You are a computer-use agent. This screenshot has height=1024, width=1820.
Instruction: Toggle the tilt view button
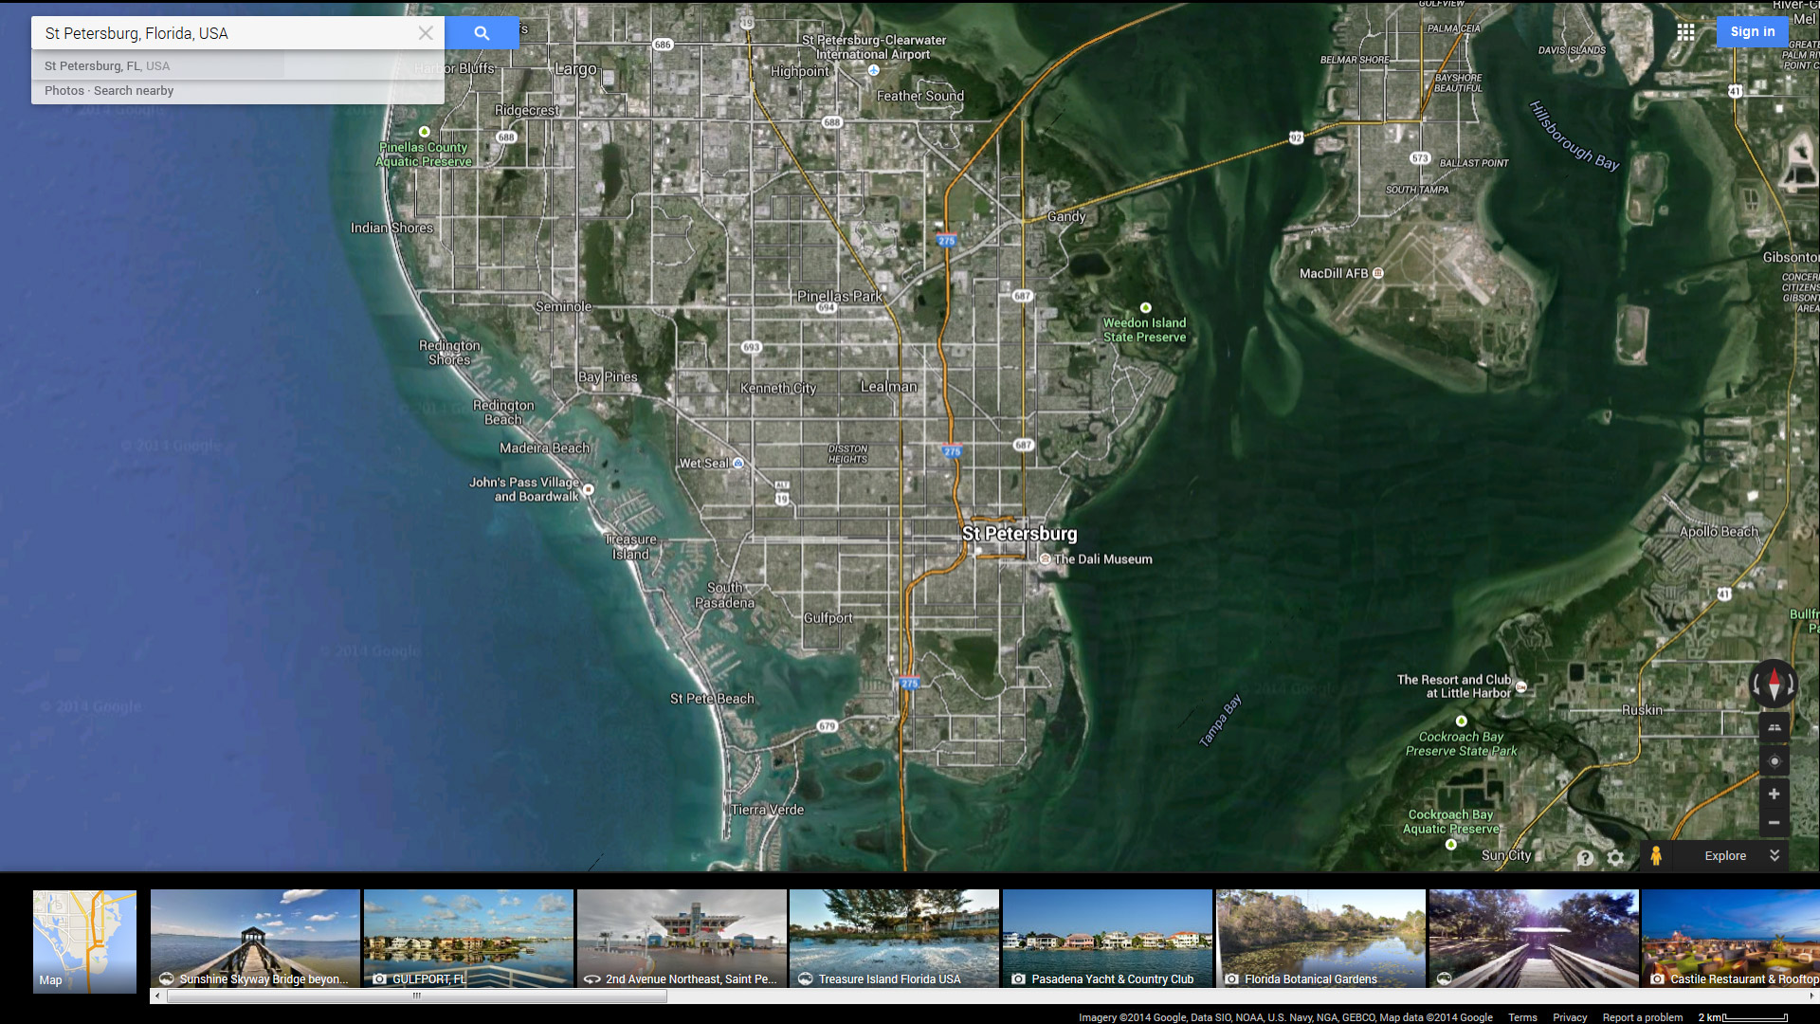pos(1774,727)
